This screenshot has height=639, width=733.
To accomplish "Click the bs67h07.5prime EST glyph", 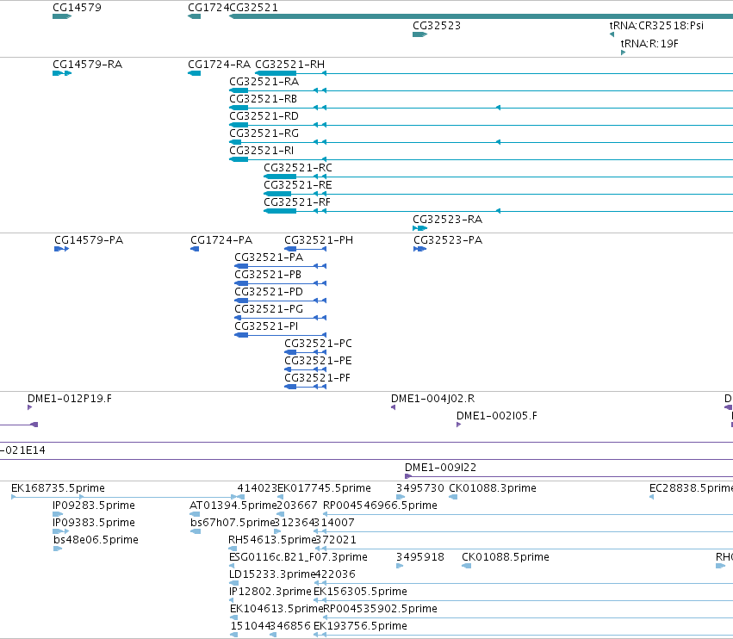I will 196,531.
